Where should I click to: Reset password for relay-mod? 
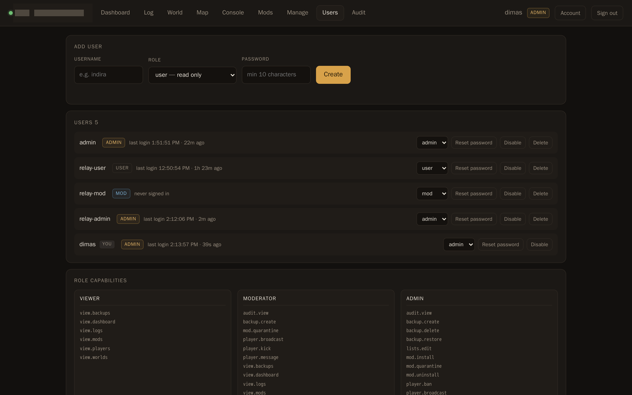(474, 194)
